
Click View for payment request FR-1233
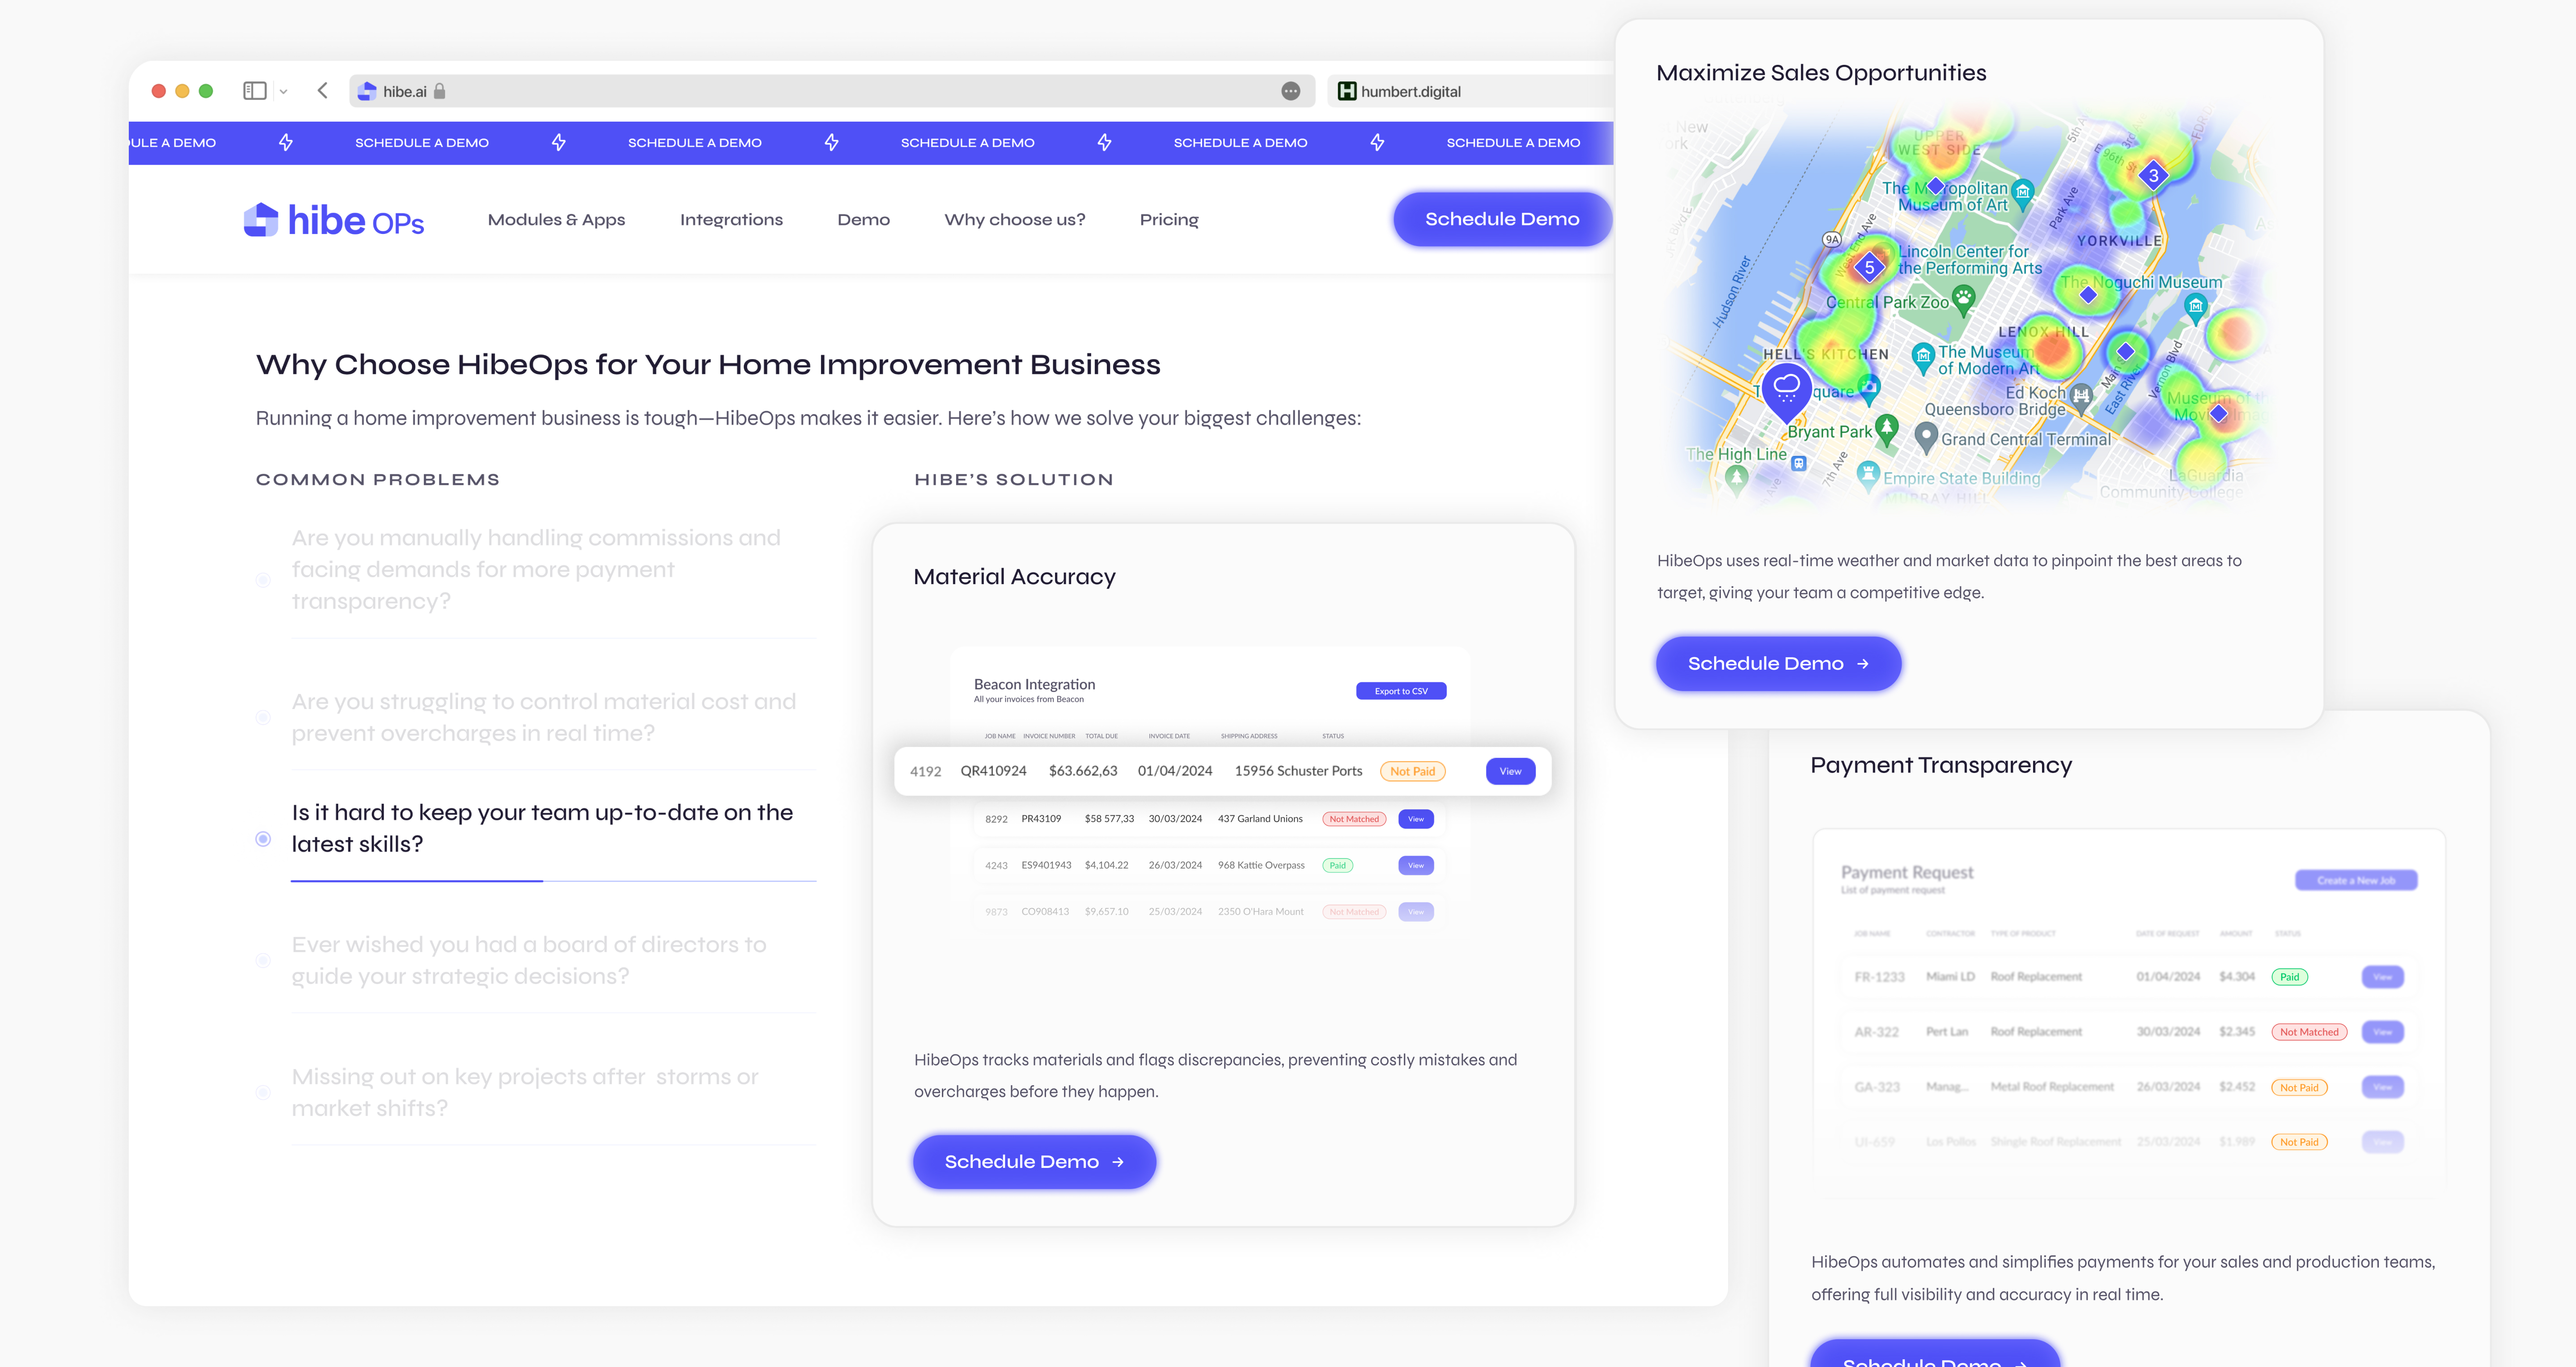point(2382,977)
